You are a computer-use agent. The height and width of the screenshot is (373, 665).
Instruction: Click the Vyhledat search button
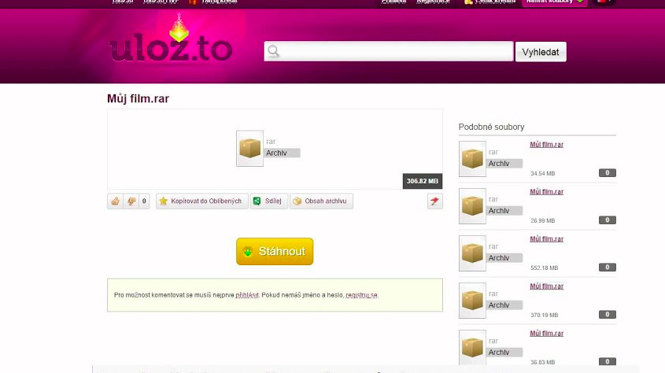tap(541, 52)
